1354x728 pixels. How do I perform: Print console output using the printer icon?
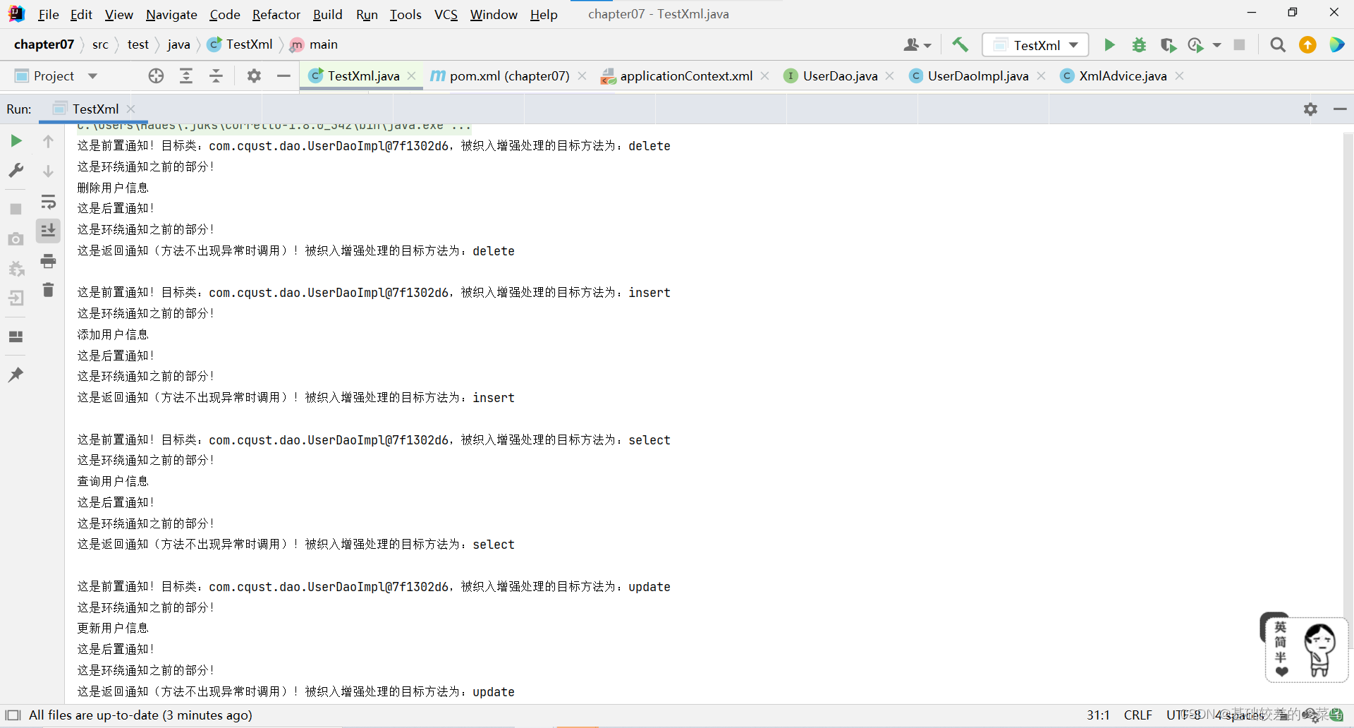(x=48, y=260)
